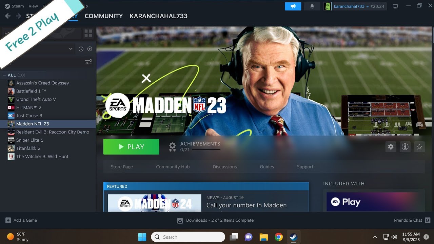The width and height of the screenshot is (434, 244).
Task: Filter by ready to play icon
Action: 90,49
